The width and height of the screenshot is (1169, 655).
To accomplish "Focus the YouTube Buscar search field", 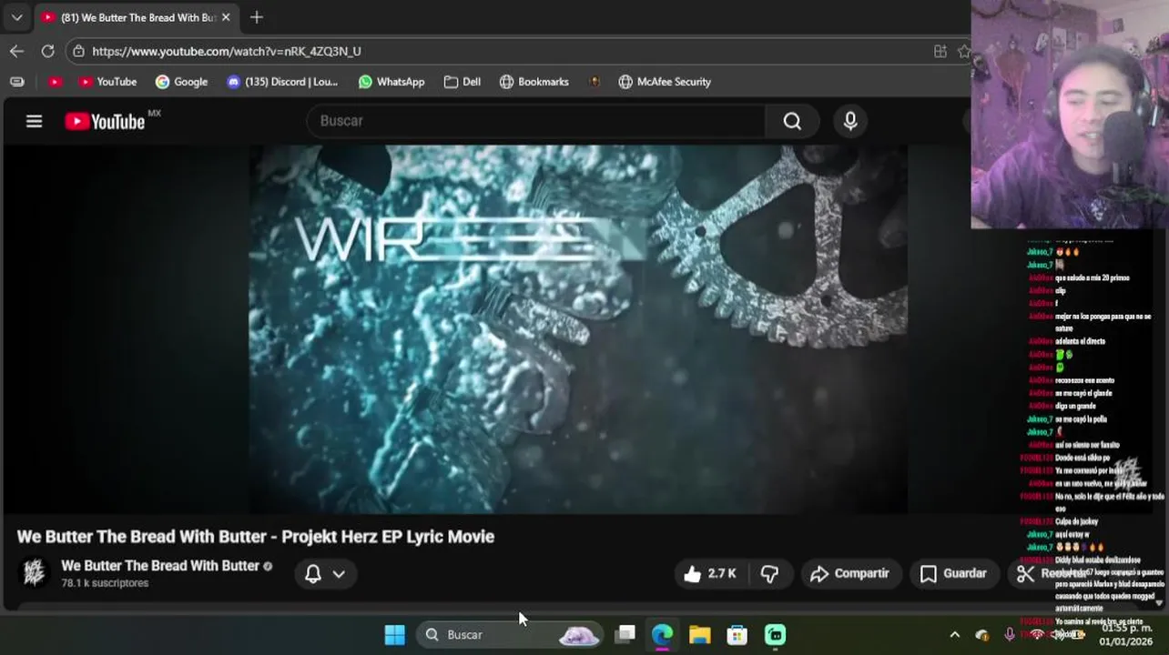I will (537, 121).
